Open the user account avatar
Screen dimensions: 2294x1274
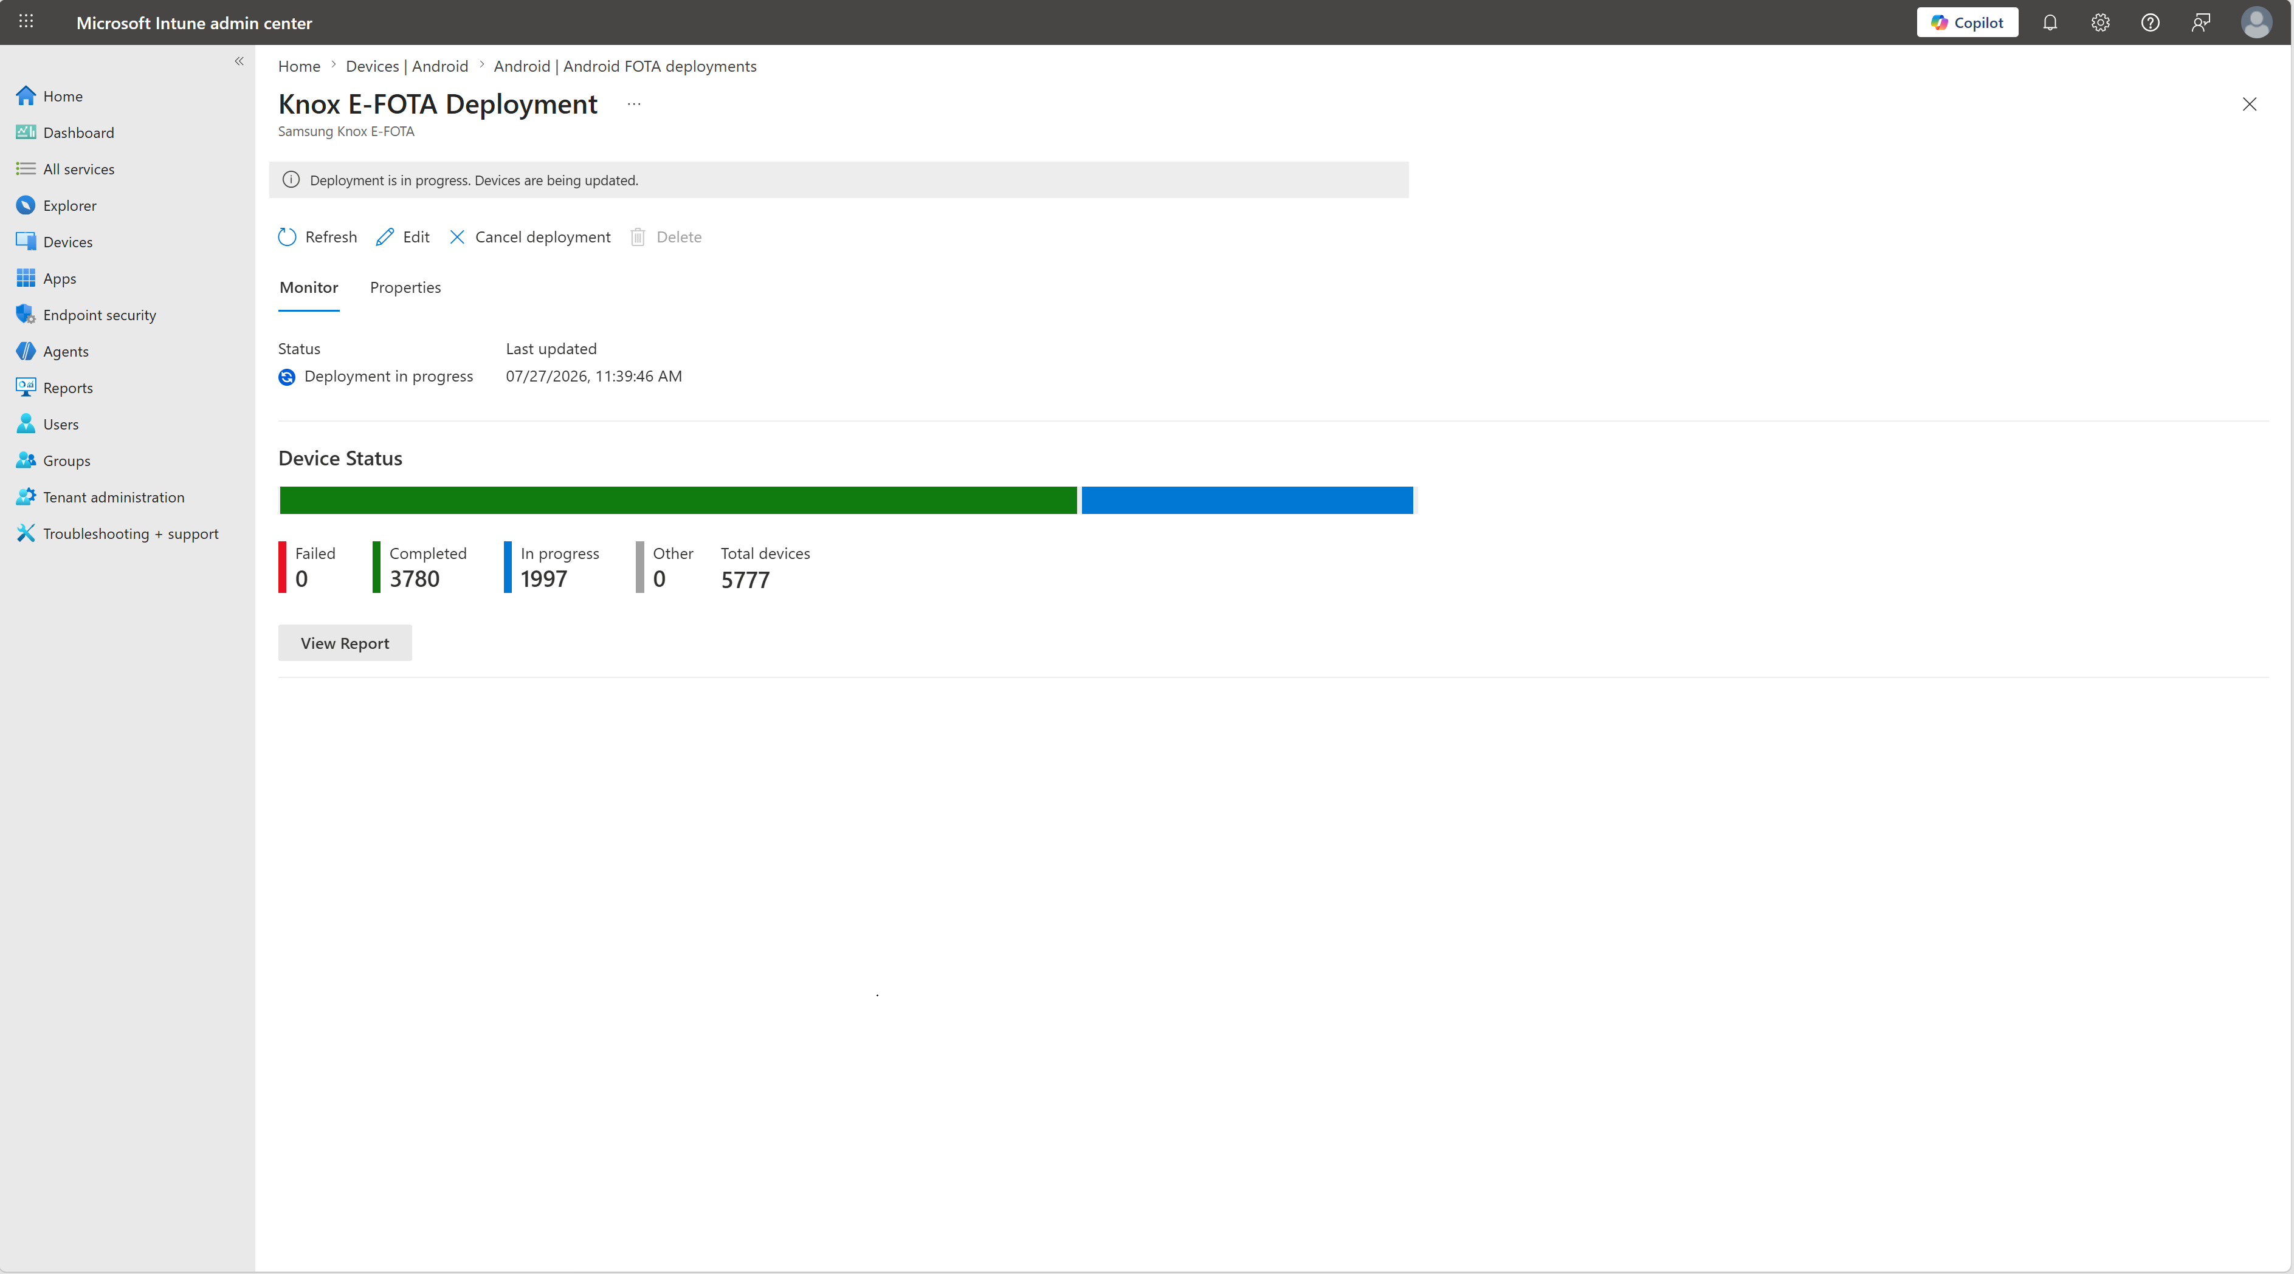pos(2256,22)
